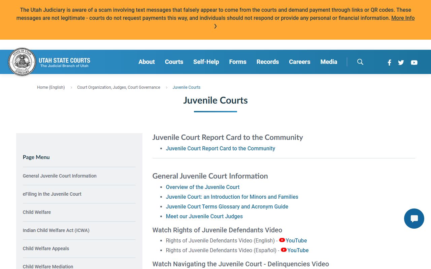Open Court Organization, Judges, Court Governance breadcrumb
Screen dimensions: 431x269
pos(119,87)
